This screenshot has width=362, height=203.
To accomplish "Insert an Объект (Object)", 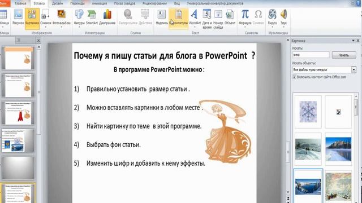I will tap(230, 17).
